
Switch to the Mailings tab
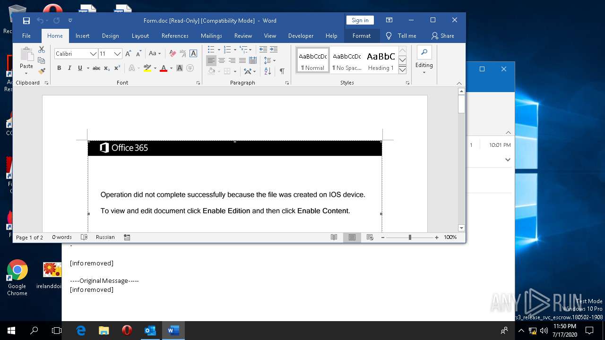[211, 35]
